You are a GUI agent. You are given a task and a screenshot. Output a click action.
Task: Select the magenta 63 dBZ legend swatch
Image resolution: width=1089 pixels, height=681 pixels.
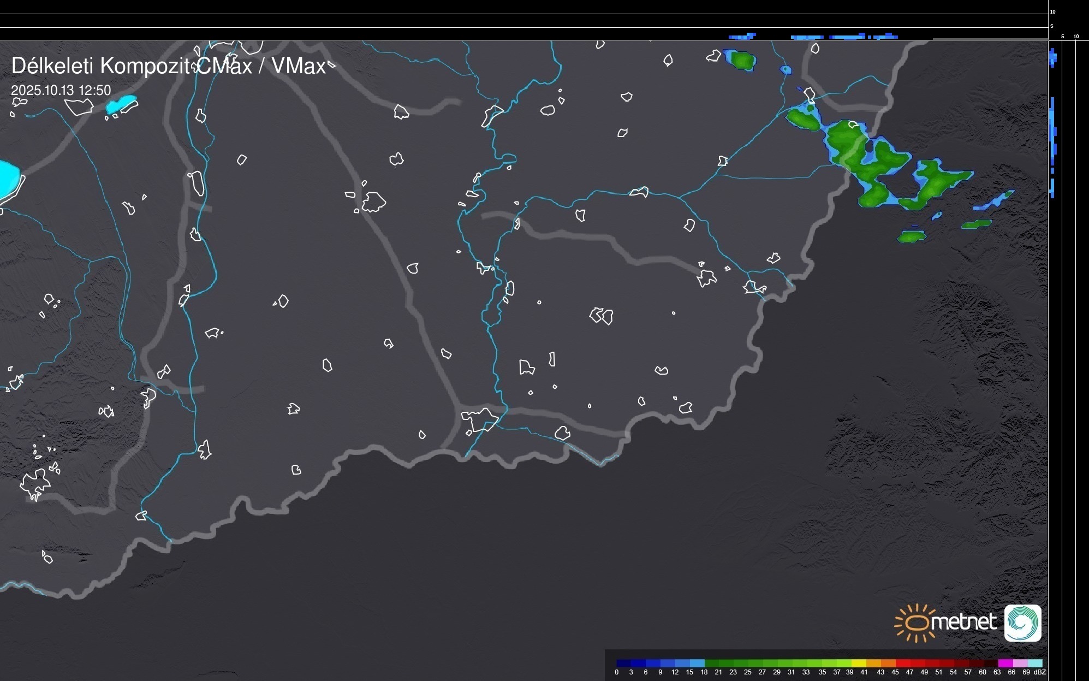tap(1004, 664)
